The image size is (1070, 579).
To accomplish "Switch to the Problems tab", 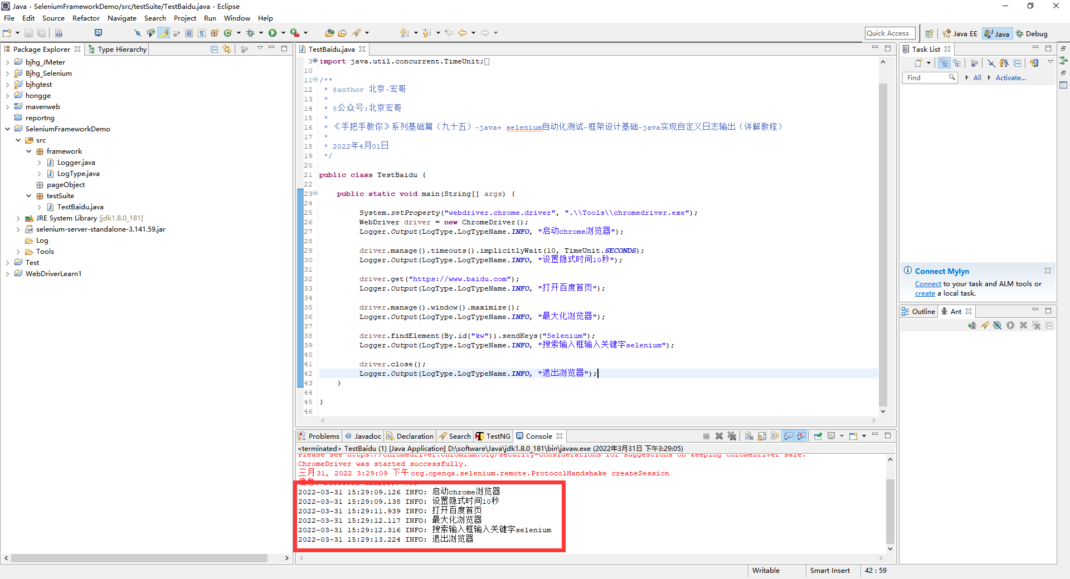I will pyautogui.click(x=318, y=436).
